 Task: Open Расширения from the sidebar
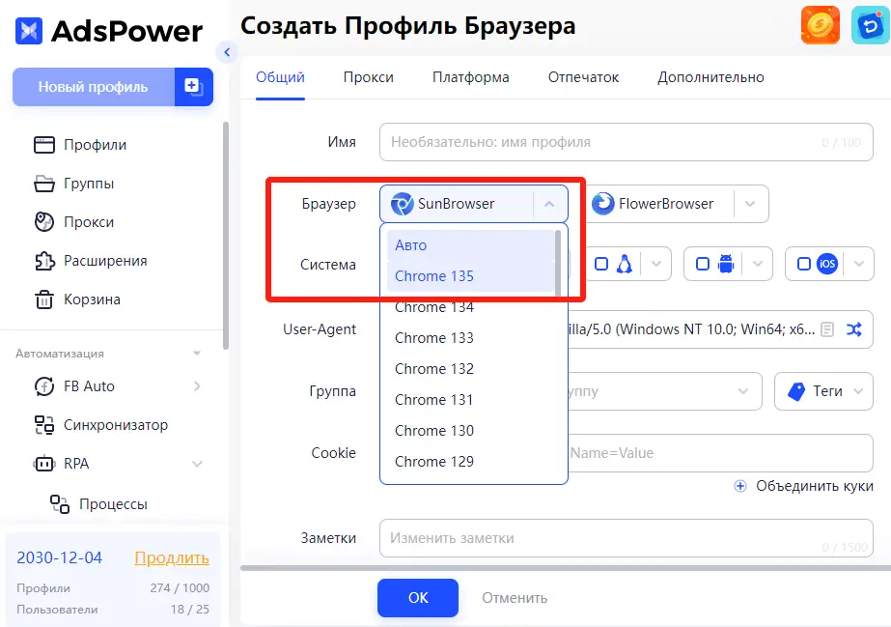click(105, 261)
